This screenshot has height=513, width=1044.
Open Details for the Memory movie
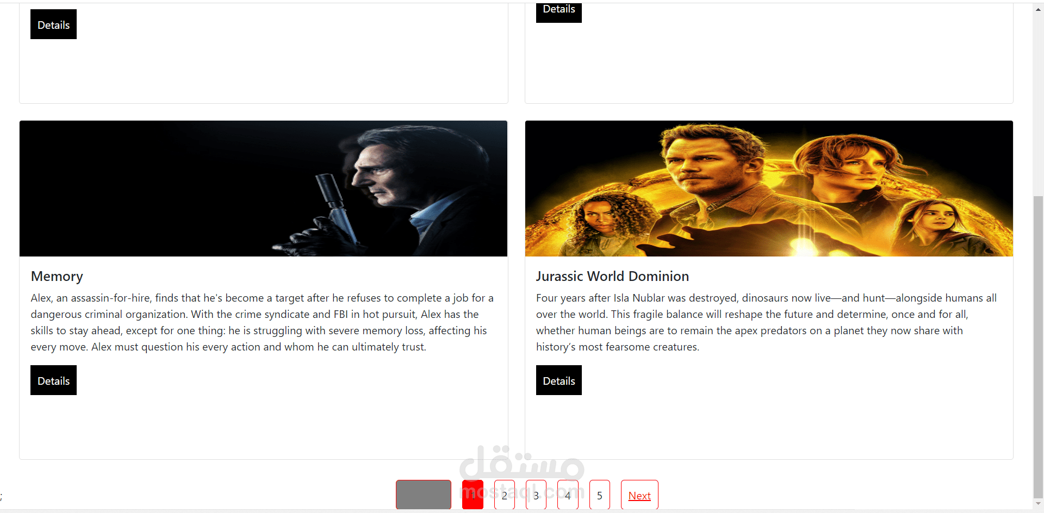pos(53,380)
